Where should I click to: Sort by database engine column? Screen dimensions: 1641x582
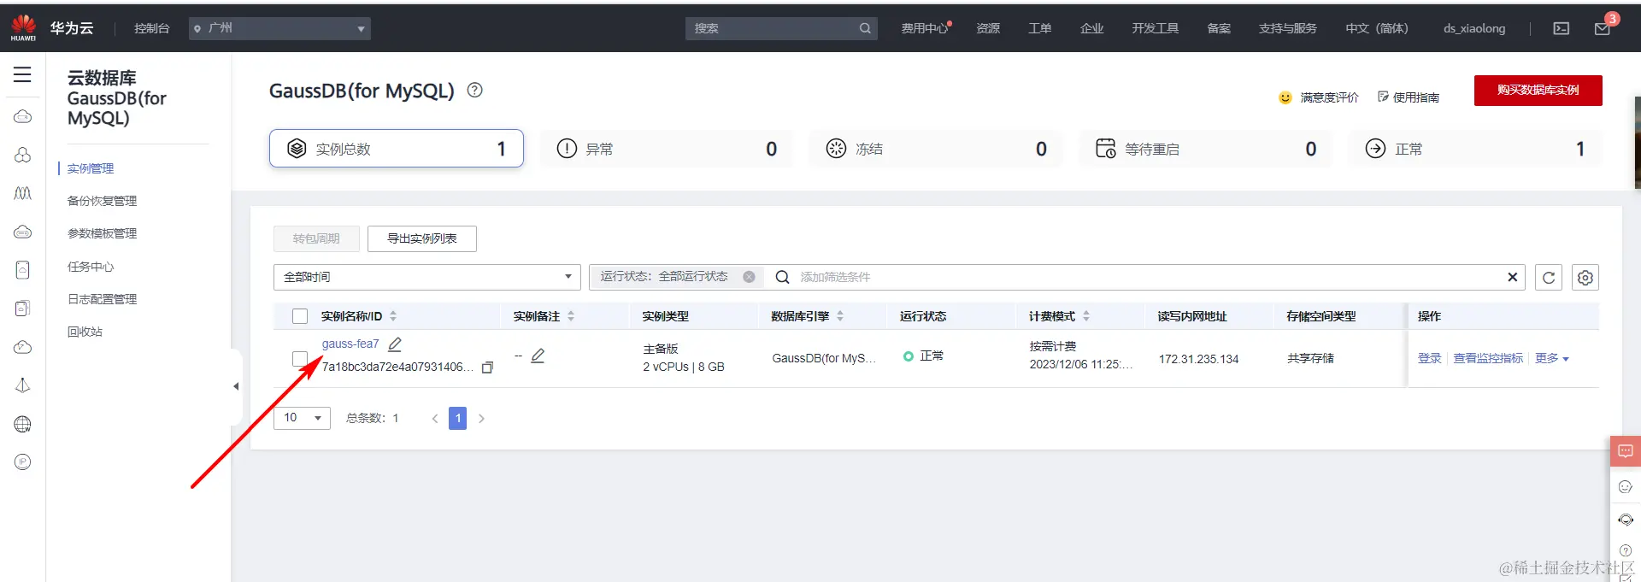click(840, 316)
